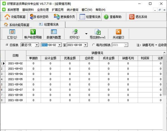Click the table's vertical scrollbar thumb

[x=164, y=75]
